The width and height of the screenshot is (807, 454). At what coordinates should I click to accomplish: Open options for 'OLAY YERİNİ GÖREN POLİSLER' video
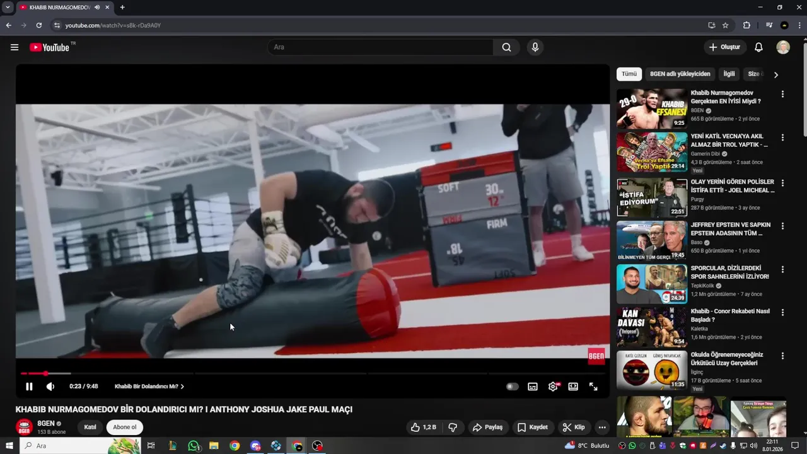click(782, 183)
